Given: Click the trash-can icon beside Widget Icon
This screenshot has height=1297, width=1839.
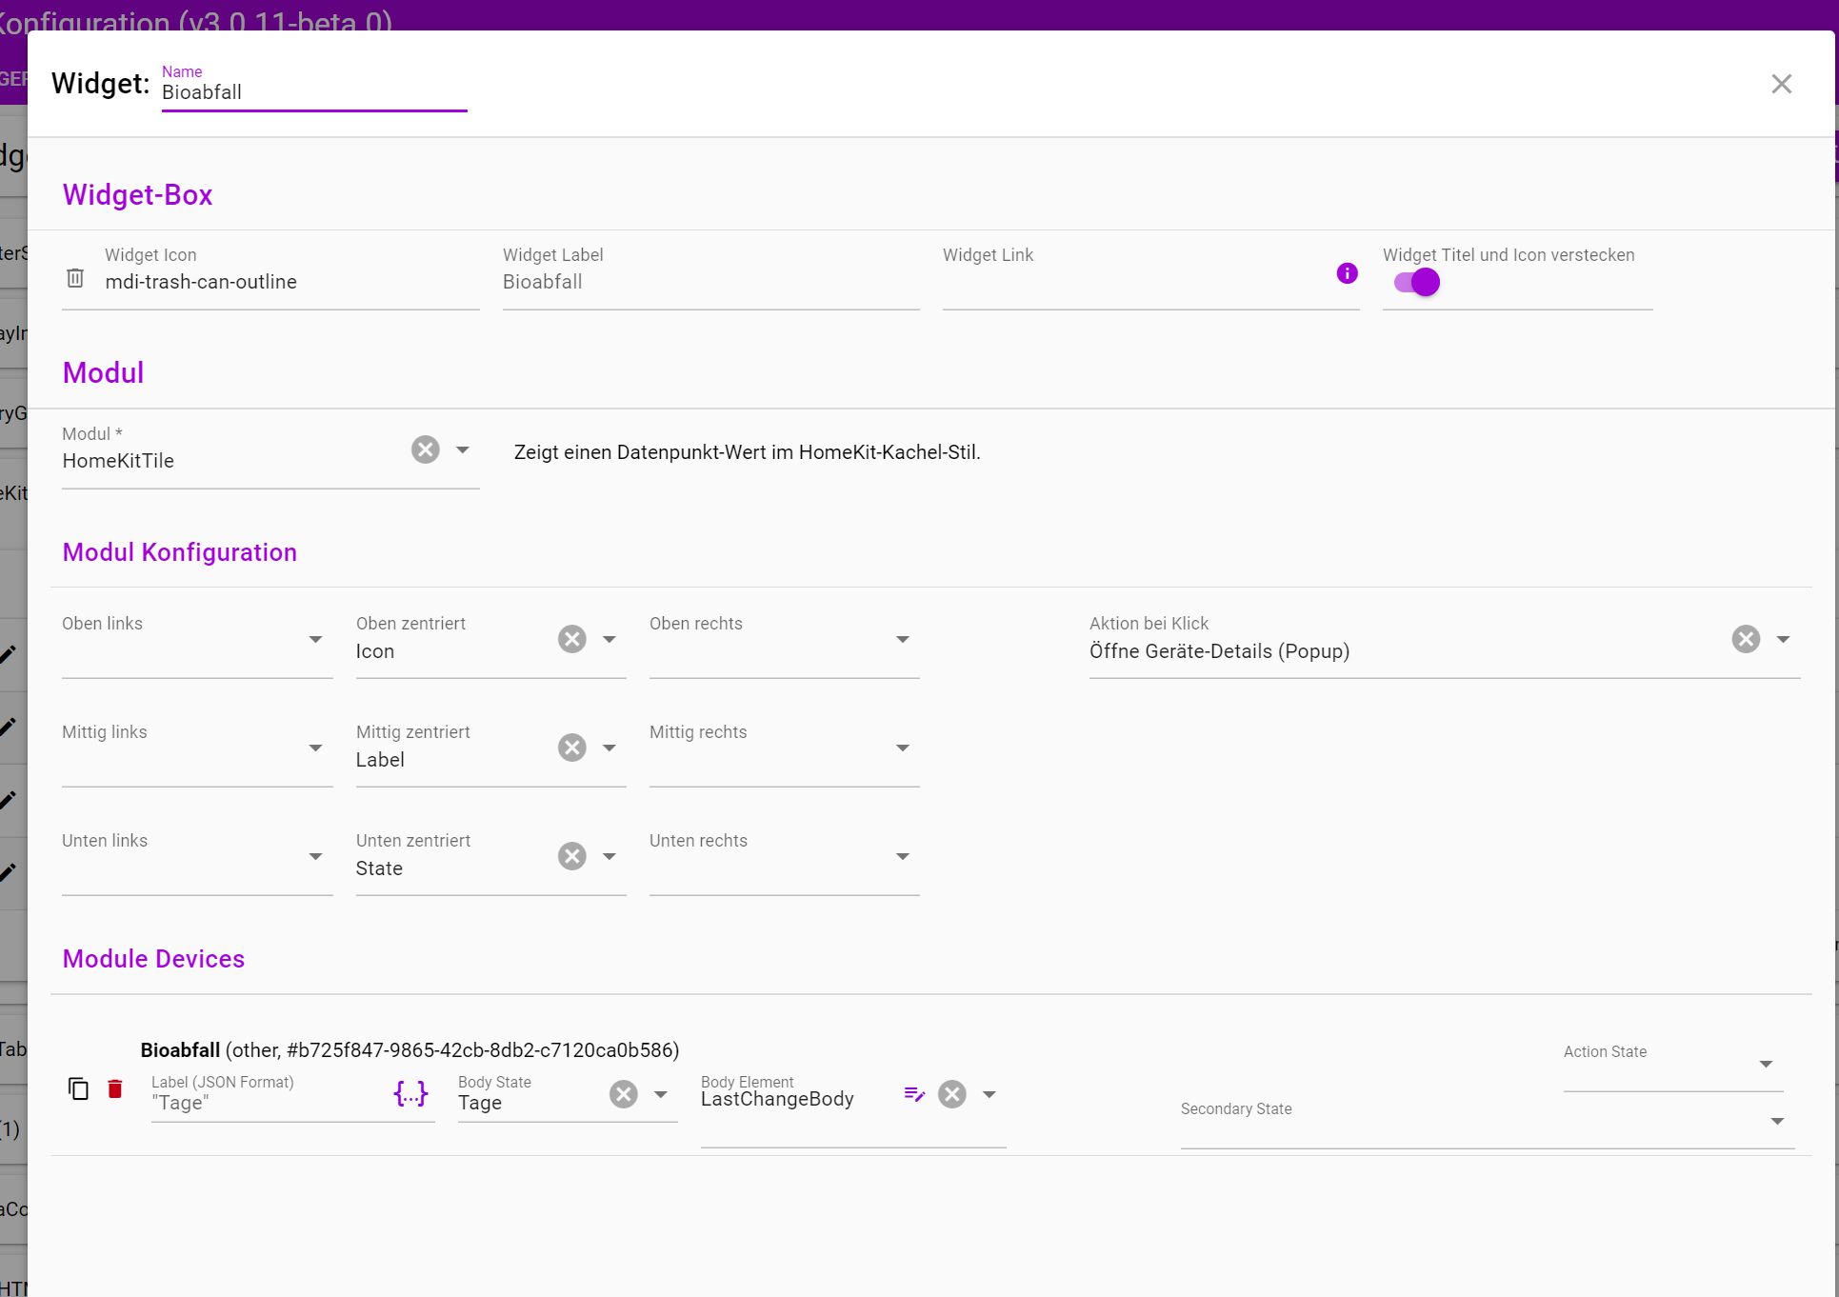Looking at the screenshot, I should pyautogui.click(x=75, y=278).
